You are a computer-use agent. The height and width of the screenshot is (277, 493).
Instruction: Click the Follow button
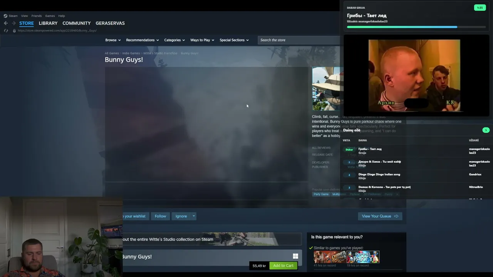pyautogui.click(x=160, y=216)
